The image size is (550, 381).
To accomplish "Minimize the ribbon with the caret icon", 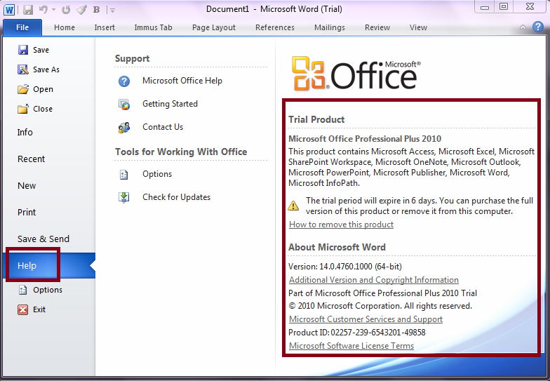I will 523,27.
